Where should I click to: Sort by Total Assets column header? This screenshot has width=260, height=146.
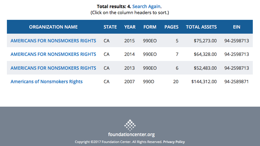201,27
